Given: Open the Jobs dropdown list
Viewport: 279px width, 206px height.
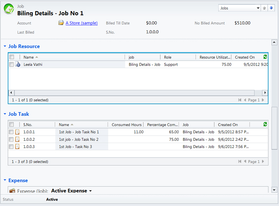Looking at the screenshot, I should [257, 8].
